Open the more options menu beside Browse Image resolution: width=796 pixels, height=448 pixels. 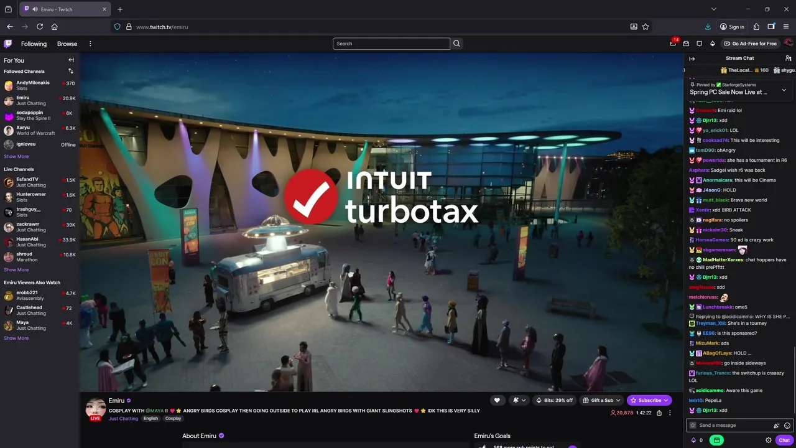[90, 44]
